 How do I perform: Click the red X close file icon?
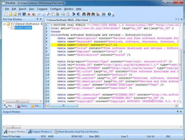pos(29,14)
